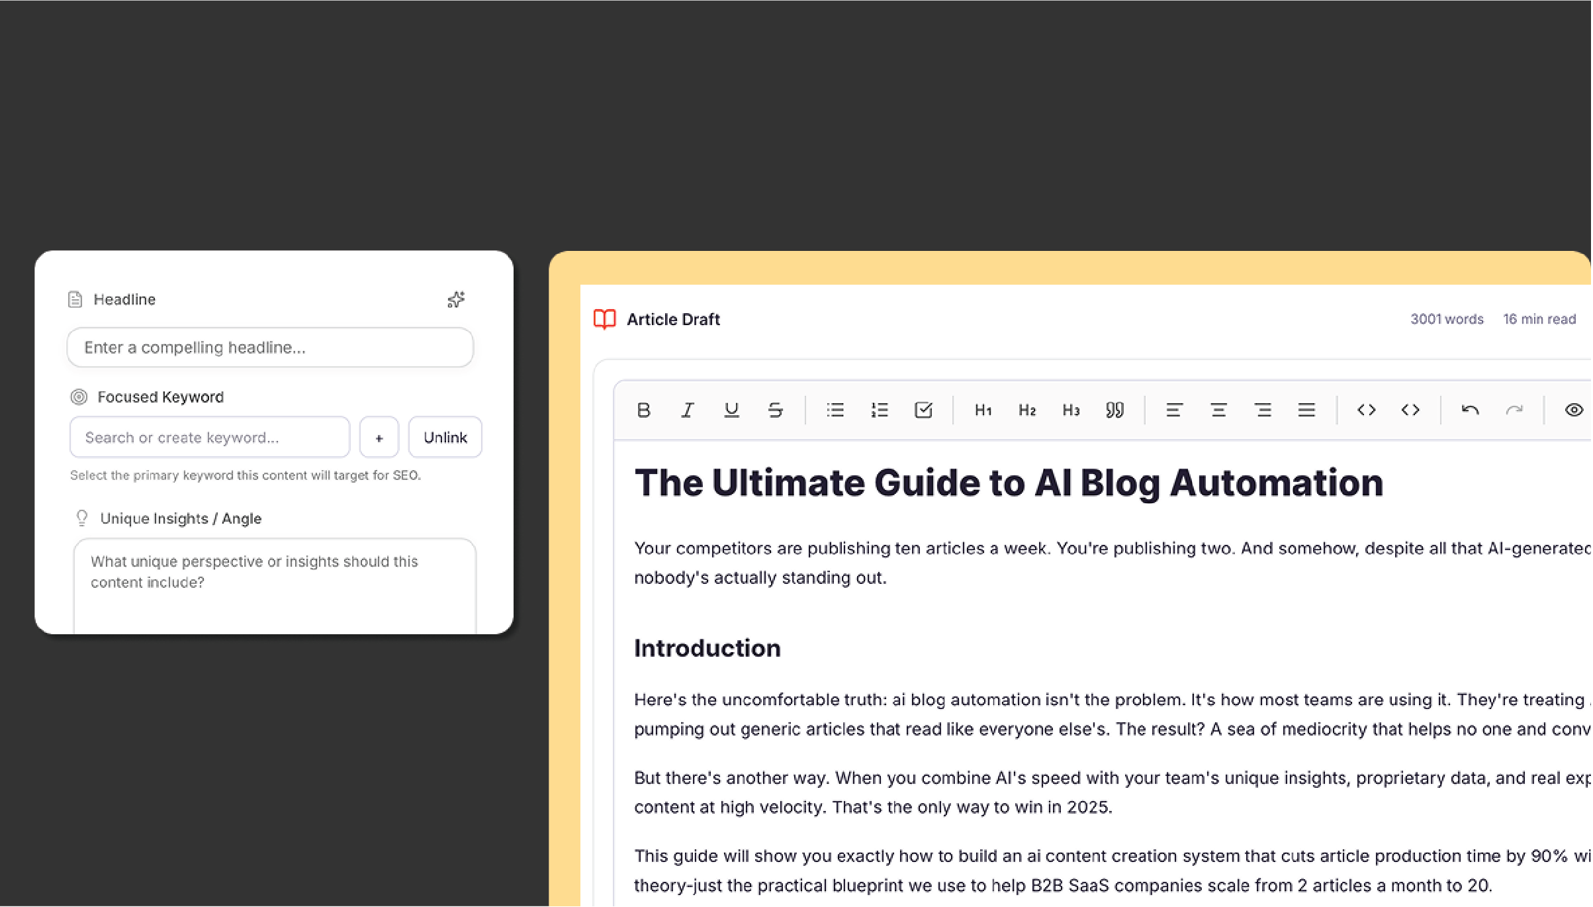
Task: Toggle bold formatting in editor toolbar
Action: click(x=643, y=410)
